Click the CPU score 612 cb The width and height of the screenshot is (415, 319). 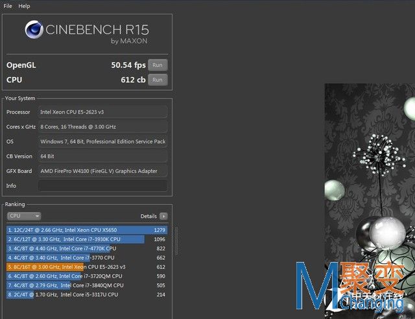pos(133,80)
